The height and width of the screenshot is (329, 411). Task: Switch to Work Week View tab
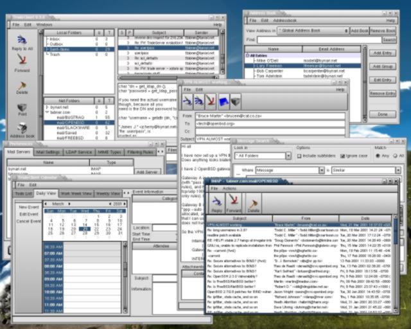click(76, 193)
